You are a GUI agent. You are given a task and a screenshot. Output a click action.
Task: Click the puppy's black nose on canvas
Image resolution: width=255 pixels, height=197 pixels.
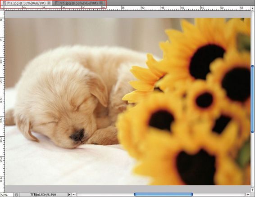pos(78,135)
